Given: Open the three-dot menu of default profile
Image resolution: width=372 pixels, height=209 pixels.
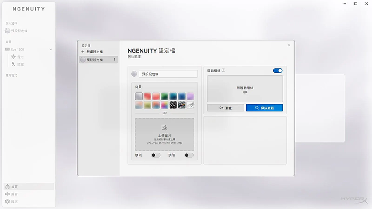Looking at the screenshot, I should tap(114, 60).
